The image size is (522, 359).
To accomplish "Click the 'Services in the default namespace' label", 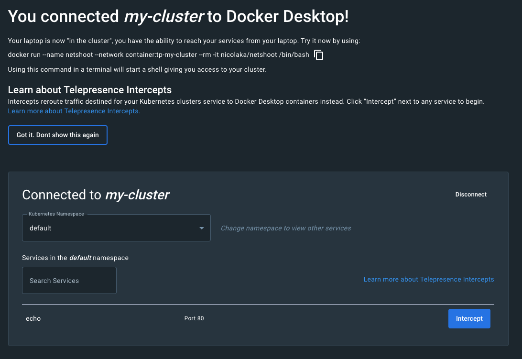I will 75,258.
